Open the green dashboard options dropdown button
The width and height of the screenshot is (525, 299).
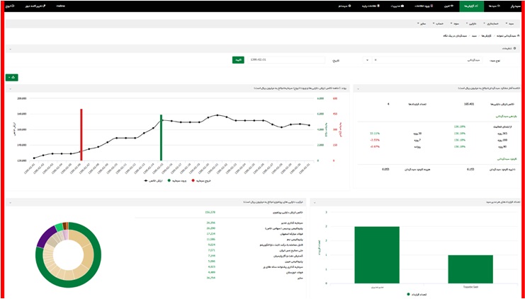12,78
